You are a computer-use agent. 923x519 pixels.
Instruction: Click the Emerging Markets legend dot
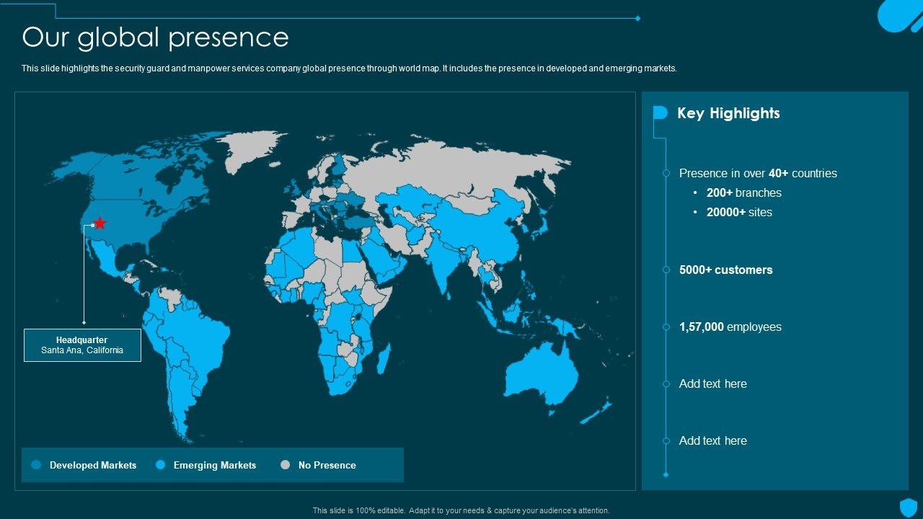pos(161,465)
